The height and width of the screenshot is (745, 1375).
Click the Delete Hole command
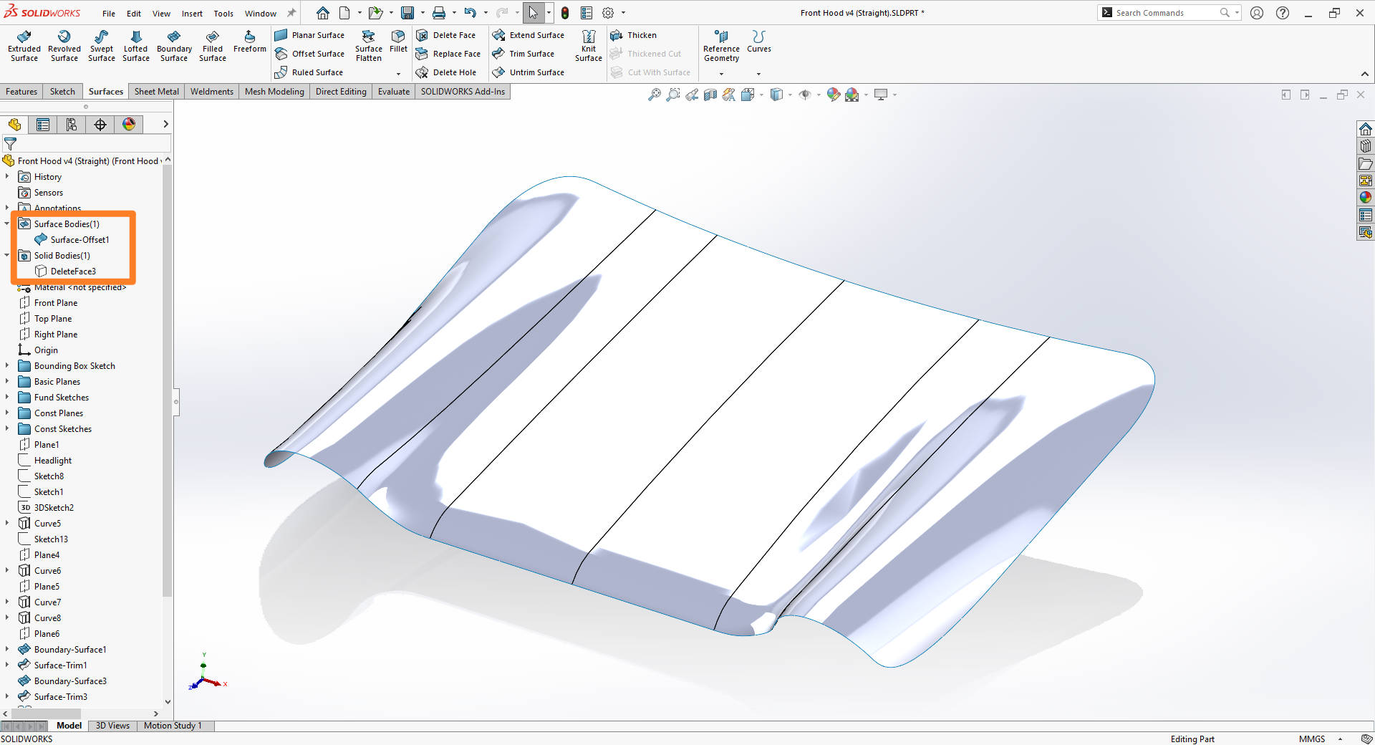point(445,72)
